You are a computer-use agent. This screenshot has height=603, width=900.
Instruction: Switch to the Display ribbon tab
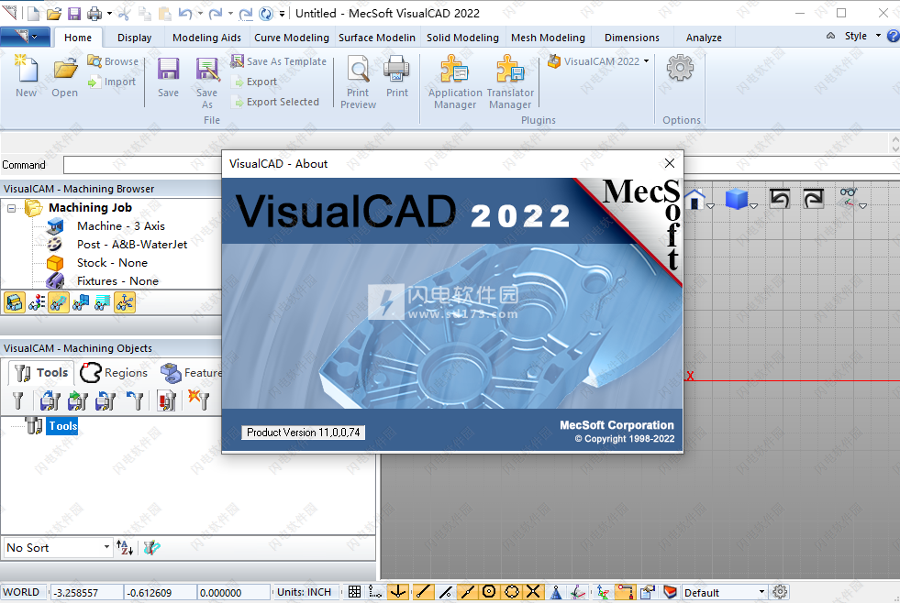[134, 38]
